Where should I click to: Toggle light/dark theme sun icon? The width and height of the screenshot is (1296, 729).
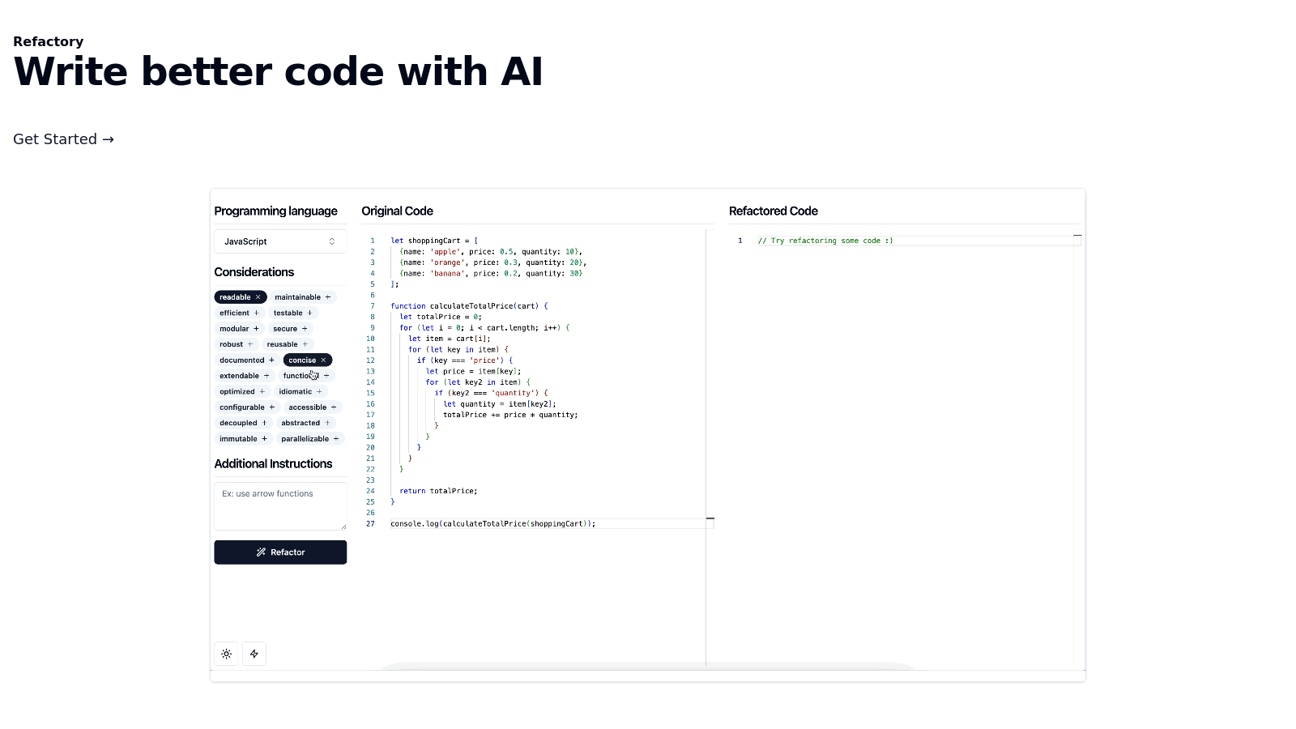[x=227, y=654]
